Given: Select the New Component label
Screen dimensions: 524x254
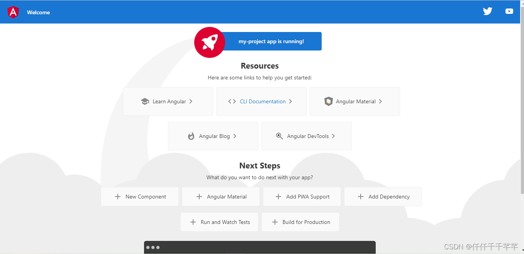Looking at the screenshot, I should click(x=146, y=197).
